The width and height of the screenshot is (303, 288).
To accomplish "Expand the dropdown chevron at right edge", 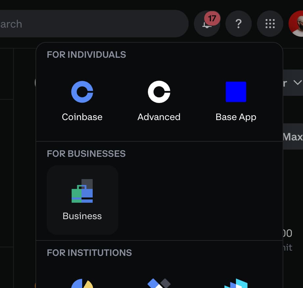I will click(297, 83).
